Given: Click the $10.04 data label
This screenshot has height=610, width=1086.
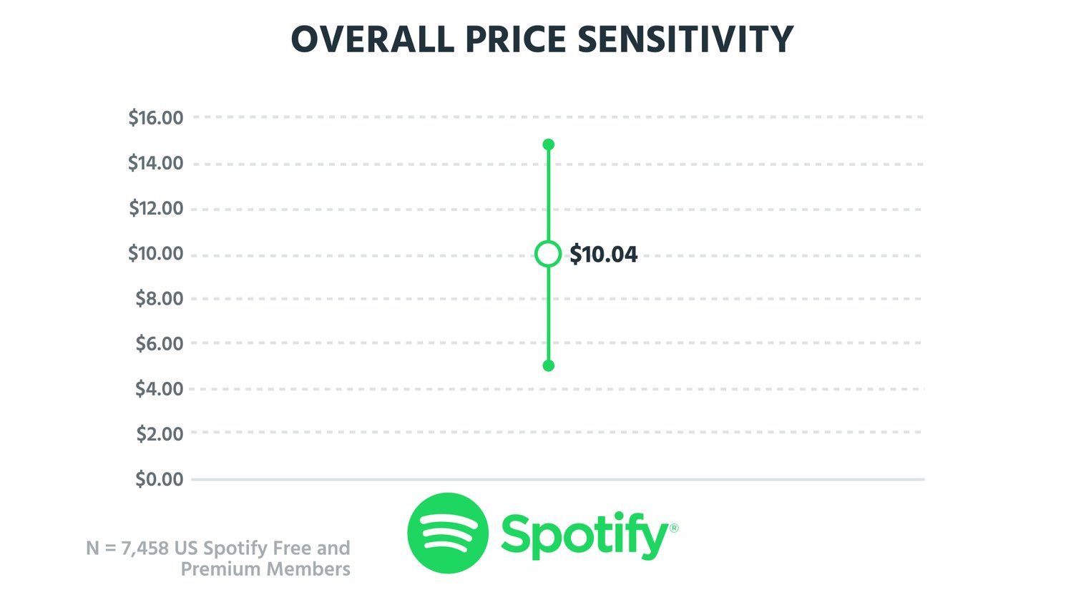Looking at the screenshot, I should tap(603, 255).
